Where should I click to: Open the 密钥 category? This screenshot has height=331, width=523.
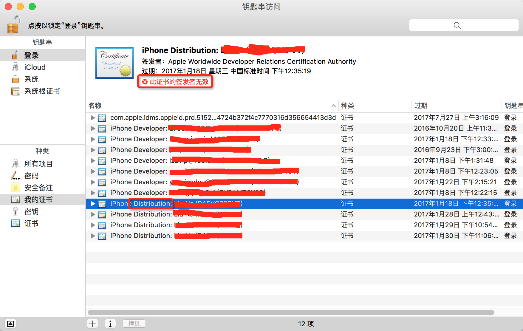(43, 211)
